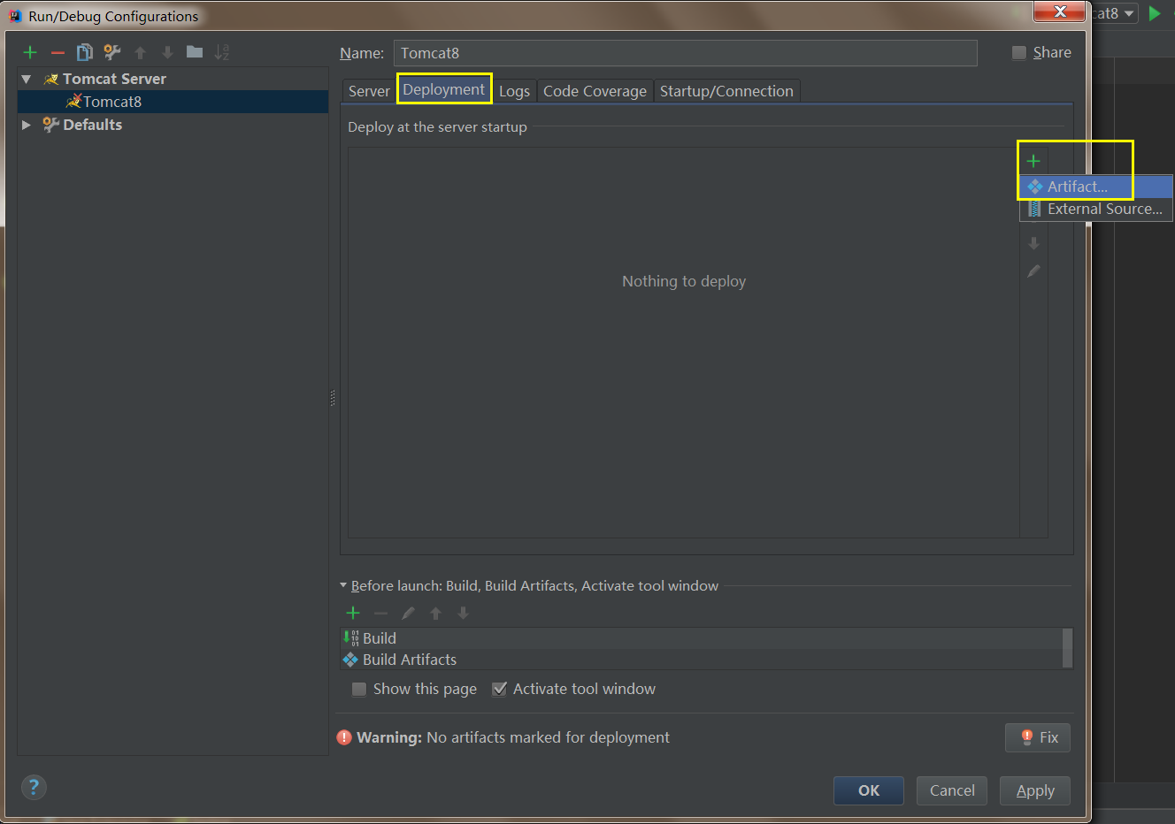Add a deployment artifact with the plus icon

(x=1033, y=161)
